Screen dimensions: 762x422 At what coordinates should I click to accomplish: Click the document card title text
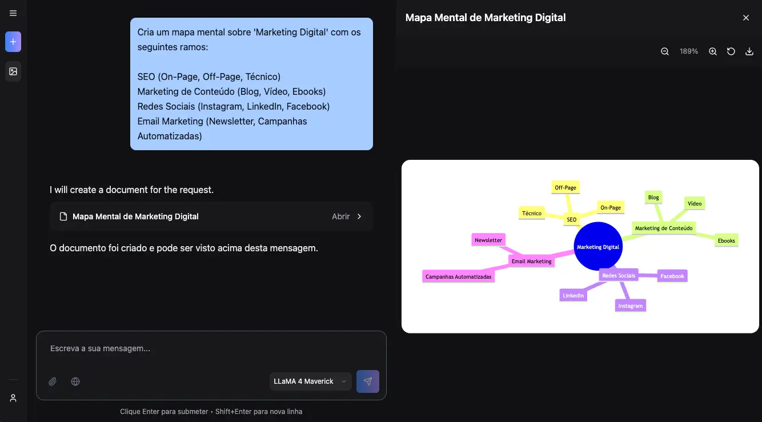pyautogui.click(x=135, y=216)
